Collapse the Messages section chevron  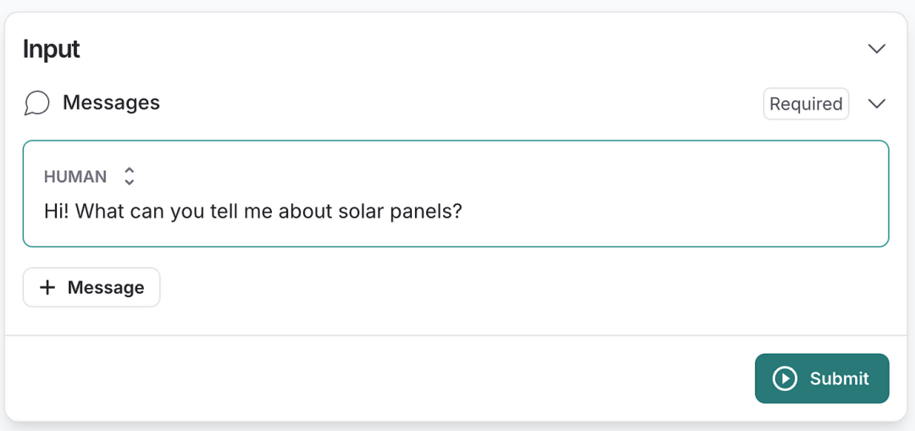coord(877,103)
